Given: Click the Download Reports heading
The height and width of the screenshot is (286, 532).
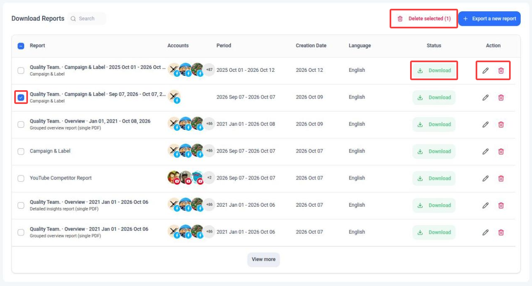Looking at the screenshot, I should click(38, 18).
